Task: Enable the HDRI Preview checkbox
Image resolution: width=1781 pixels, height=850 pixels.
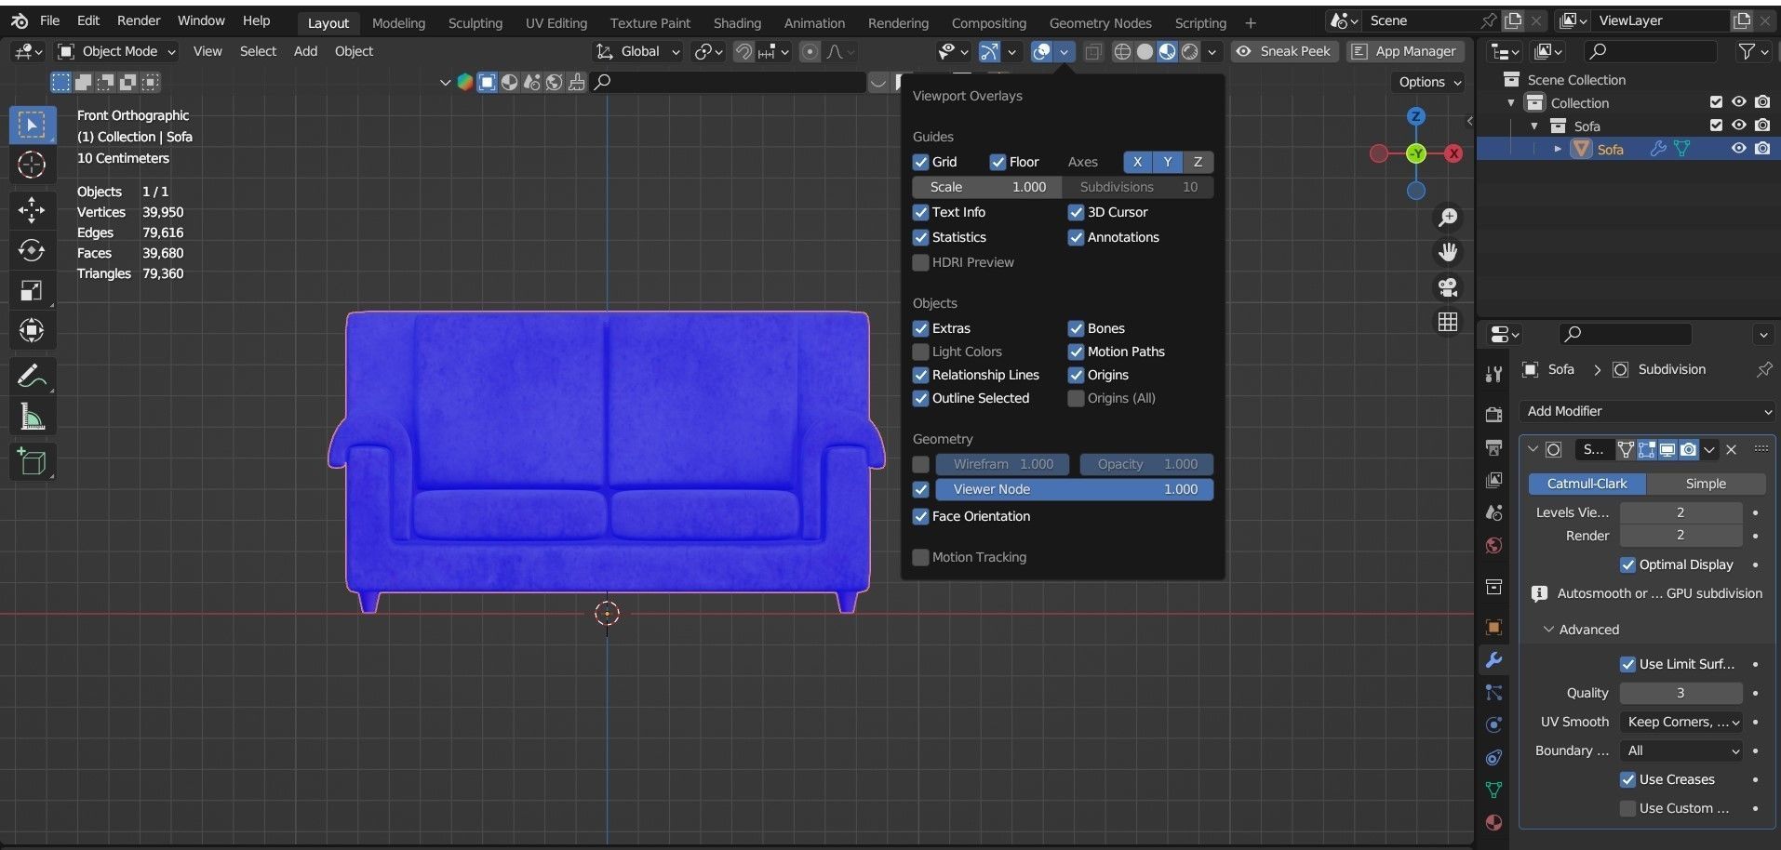Action: (x=921, y=262)
